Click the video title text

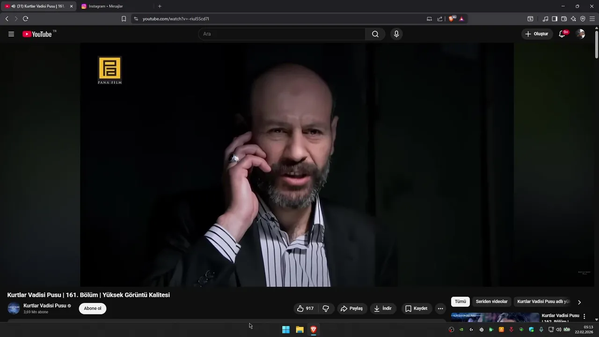pyautogui.click(x=88, y=295)
